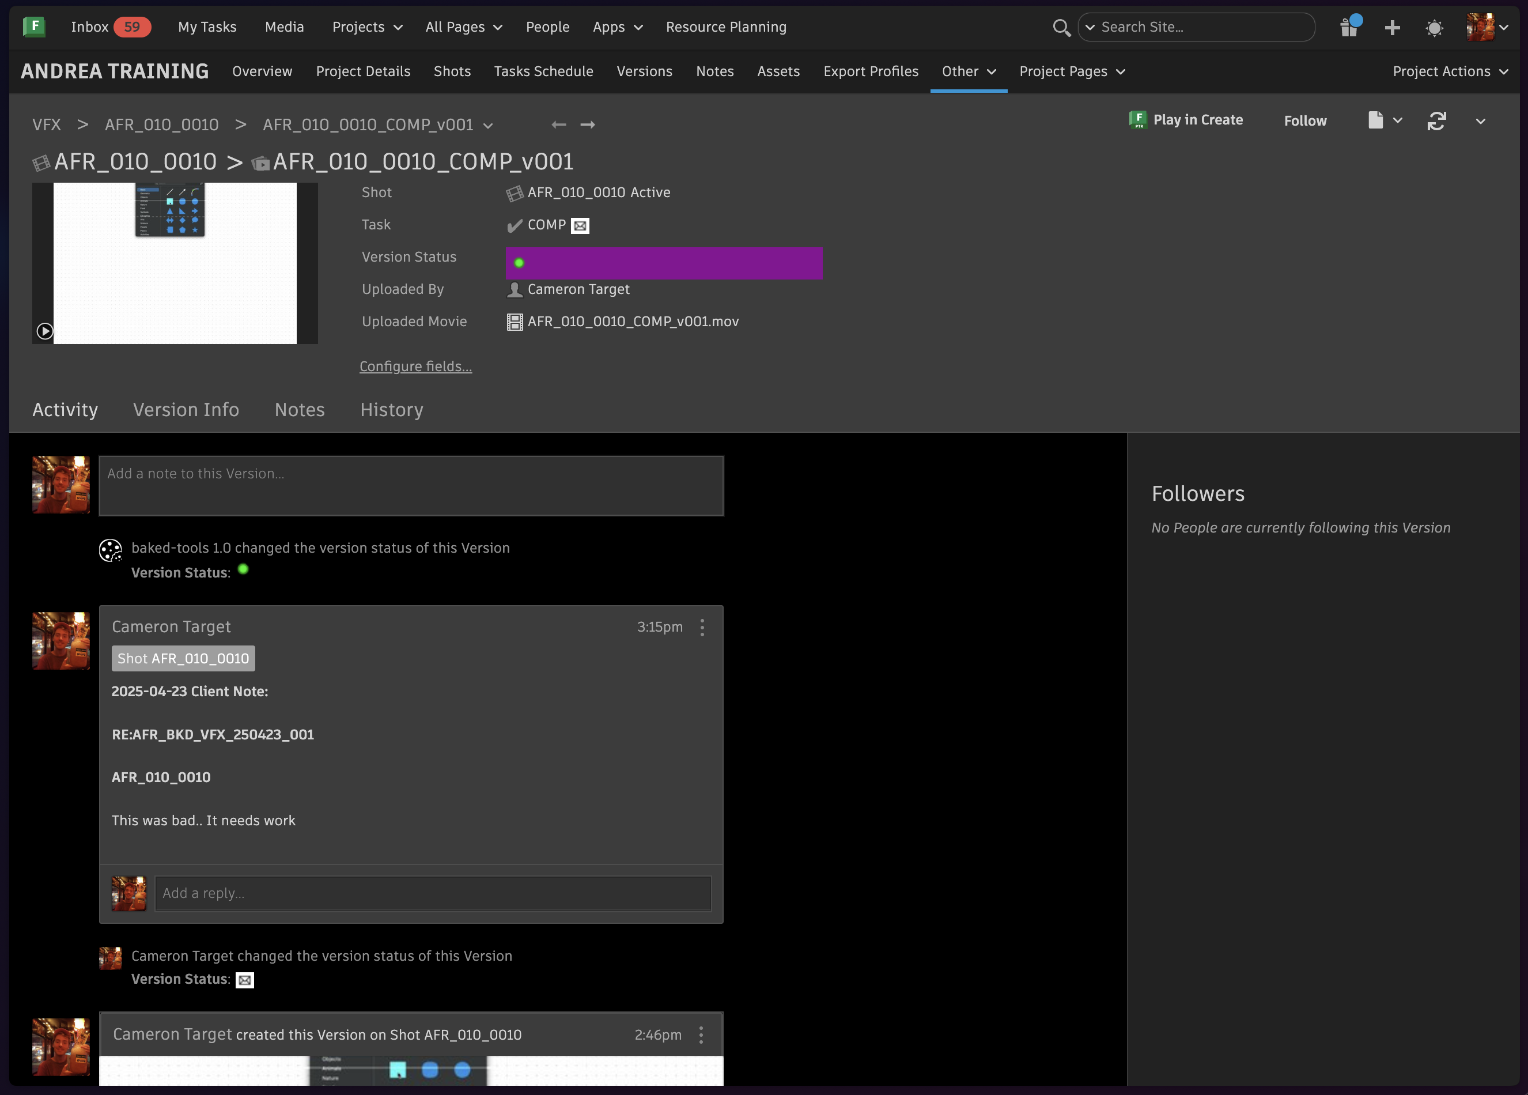Play the version thumbnail movie
1528x1095 pixels.
pos(44,331)
